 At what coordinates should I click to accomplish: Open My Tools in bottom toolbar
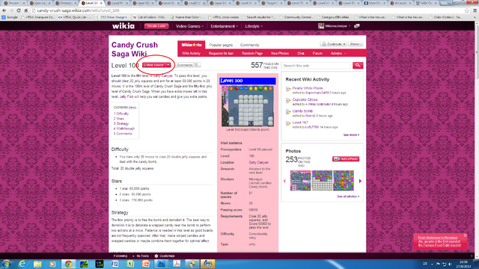point(143,256)
